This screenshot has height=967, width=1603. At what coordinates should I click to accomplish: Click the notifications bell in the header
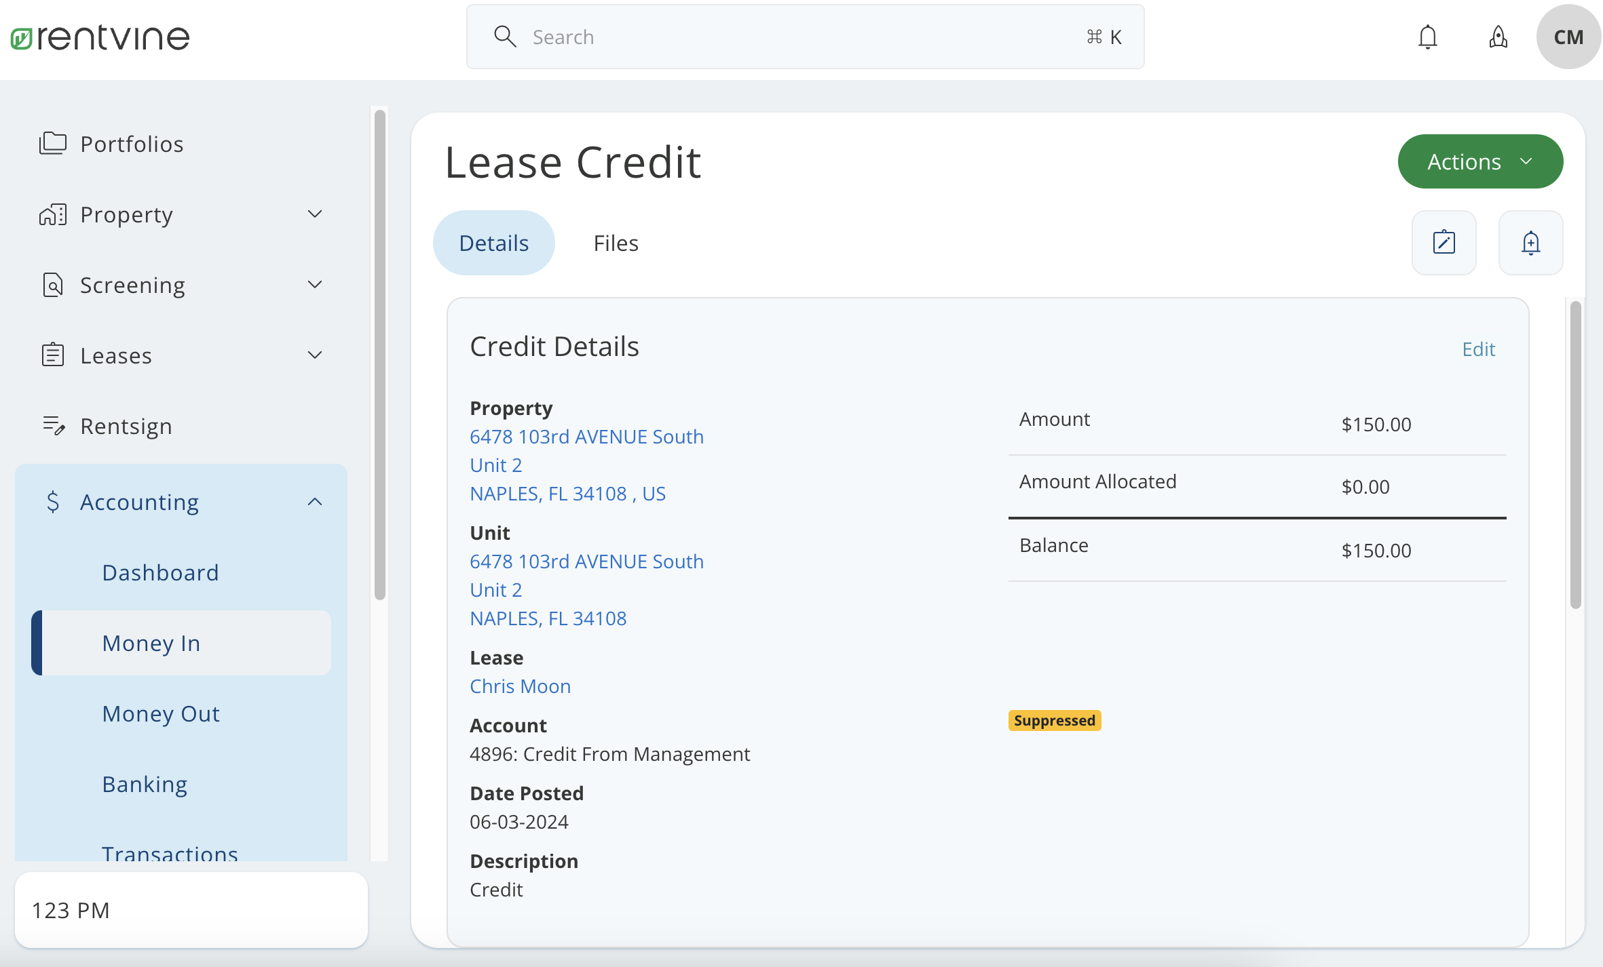tap(1428, 37)
